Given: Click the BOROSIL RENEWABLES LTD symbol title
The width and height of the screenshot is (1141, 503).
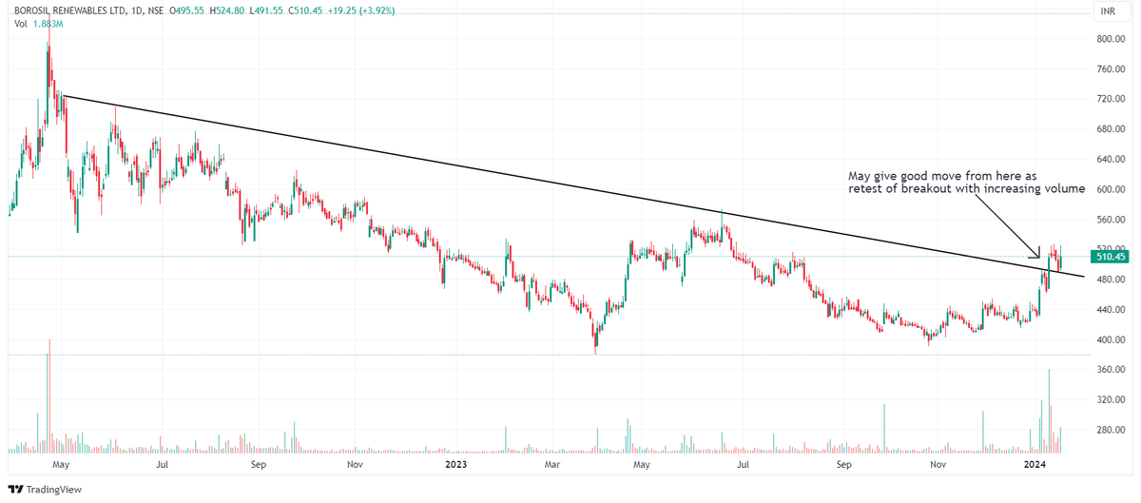Looking at the screenshot, I should (70, 10).
